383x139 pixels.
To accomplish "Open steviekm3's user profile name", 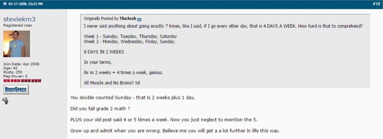I will pos(19,19).
